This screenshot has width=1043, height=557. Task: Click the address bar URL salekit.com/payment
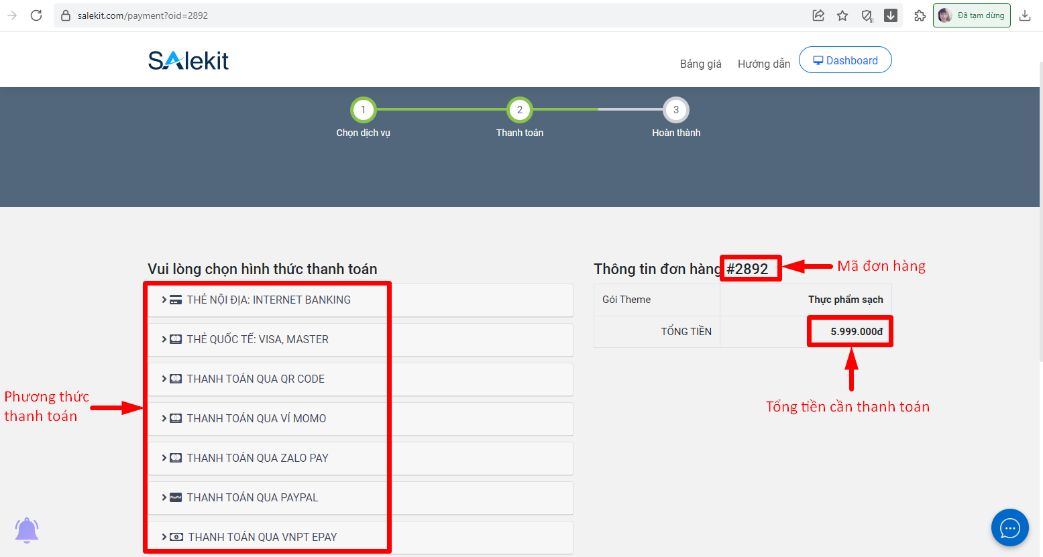pos(143,15)
